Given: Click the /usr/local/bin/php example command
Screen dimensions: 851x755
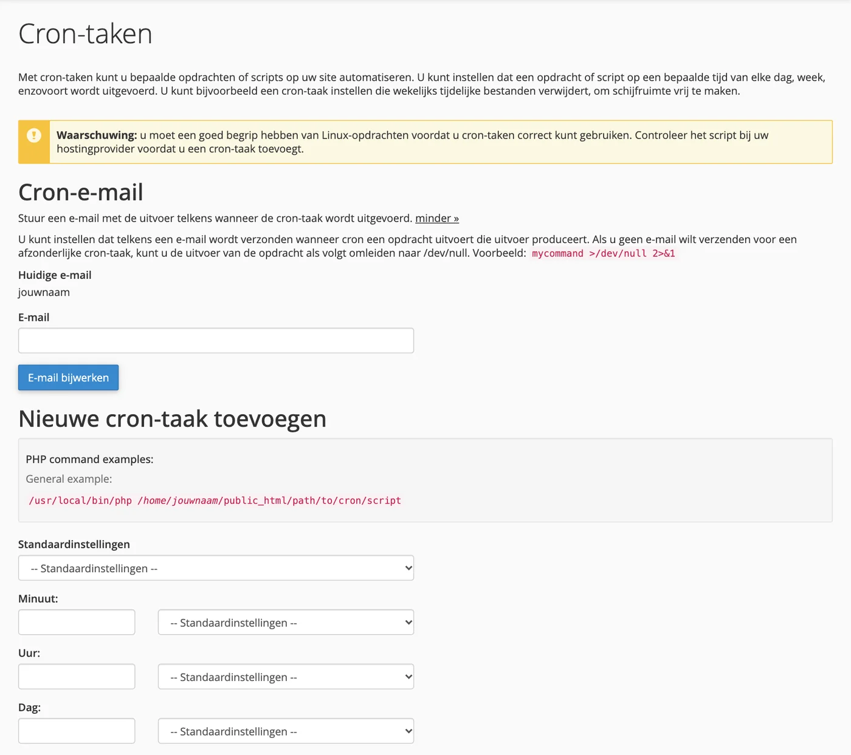Looking at the screenshot, I should click(215, 500).
